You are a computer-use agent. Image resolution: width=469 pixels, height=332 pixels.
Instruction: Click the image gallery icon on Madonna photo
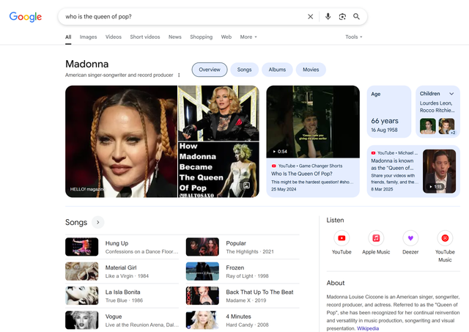coord(246,185)
